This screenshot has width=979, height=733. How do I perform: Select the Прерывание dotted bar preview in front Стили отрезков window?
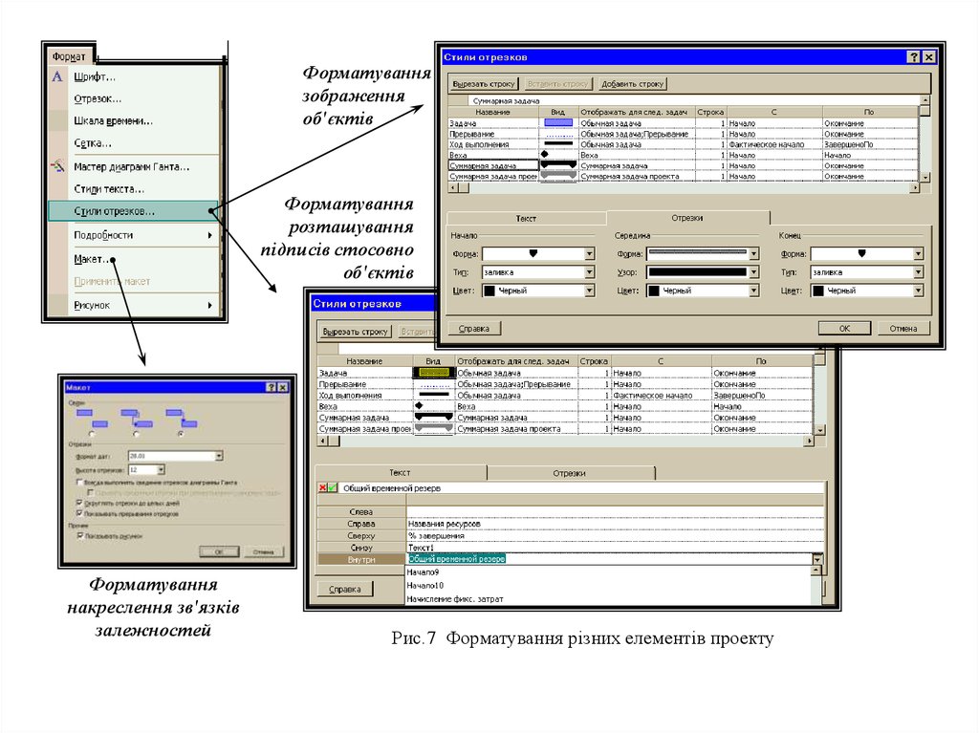point(558,134)
